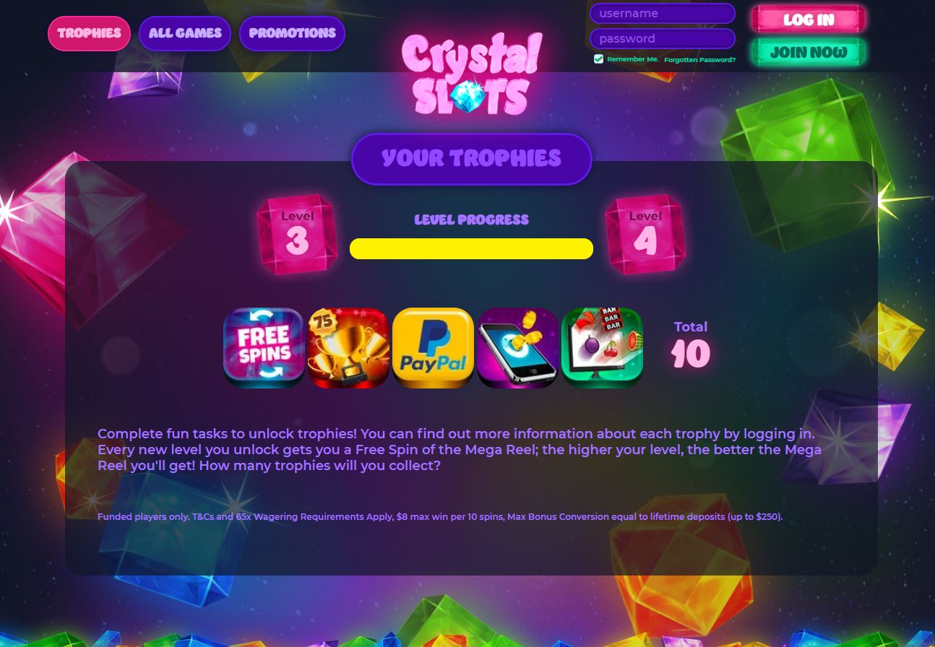Click the Crystal Slots logo
Screen dimensions: 935x647
coord(472,74)
